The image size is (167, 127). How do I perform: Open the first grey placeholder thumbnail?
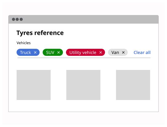click(33, 85)
